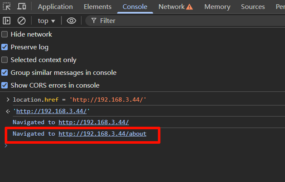Open the Sources tab
Image resolution: width=285 pixels, height=182 pixels.
point(253,7)
